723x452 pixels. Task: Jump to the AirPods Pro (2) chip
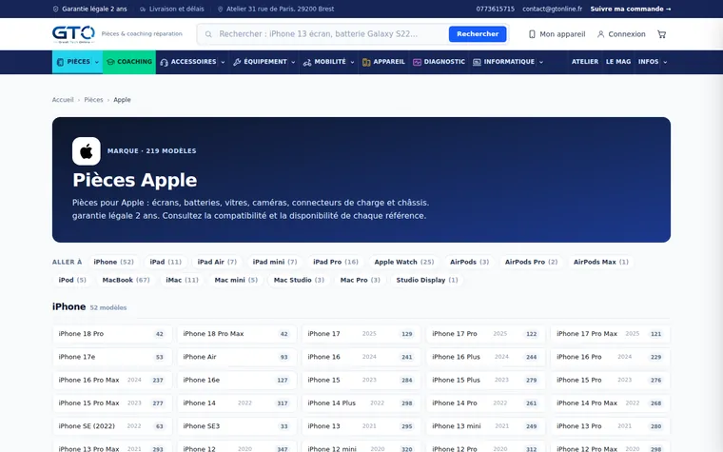pos(531,262)
